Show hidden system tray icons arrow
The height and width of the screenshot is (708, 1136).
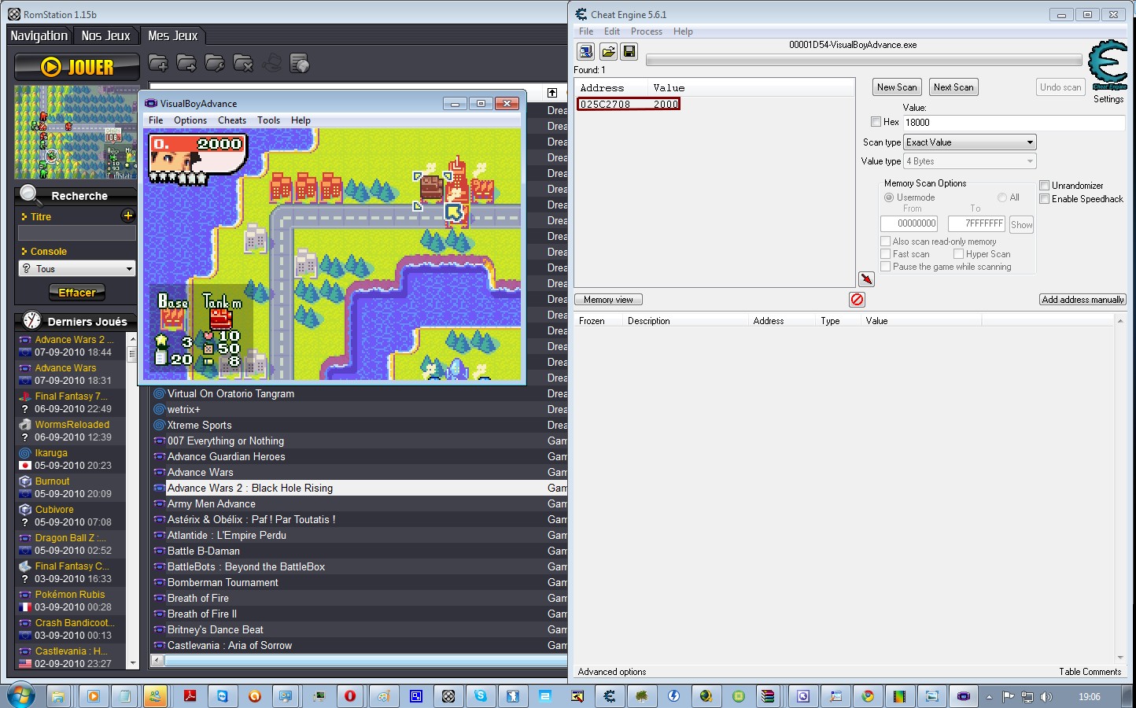coord(990,697)
